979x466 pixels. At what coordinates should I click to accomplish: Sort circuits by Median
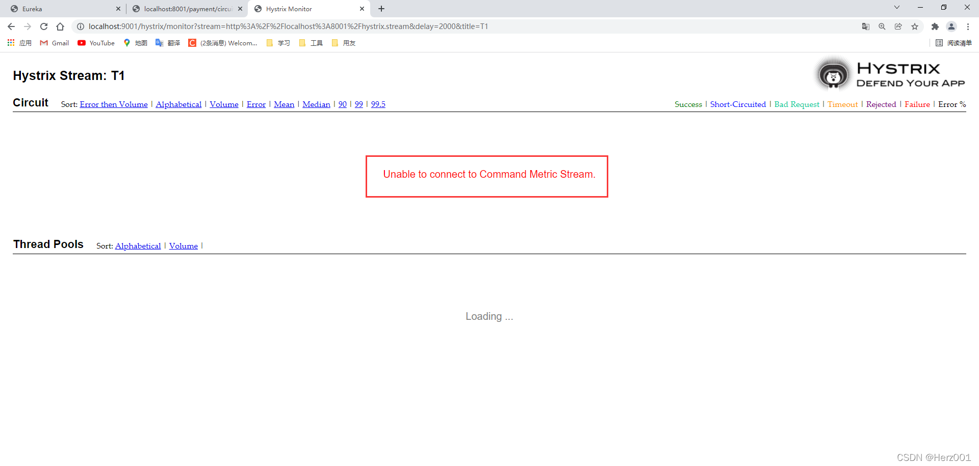point(316,104)
